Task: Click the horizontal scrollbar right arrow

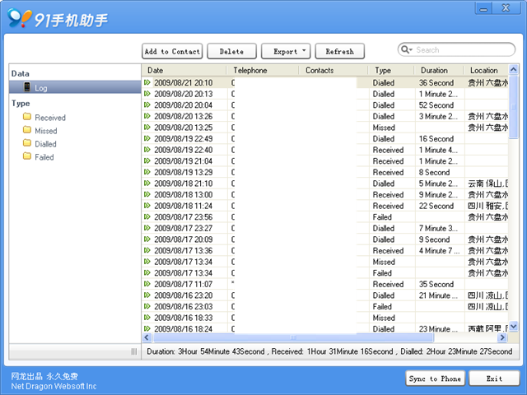Action: [x=502, y=337]
